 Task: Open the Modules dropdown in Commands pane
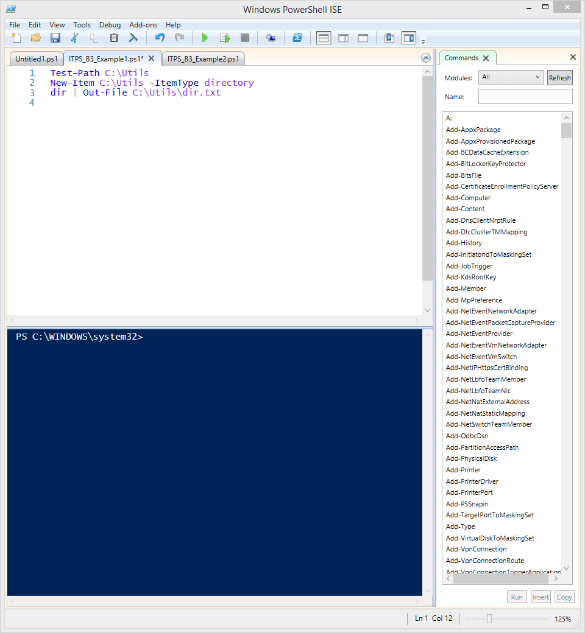click(x=511, y=77)
